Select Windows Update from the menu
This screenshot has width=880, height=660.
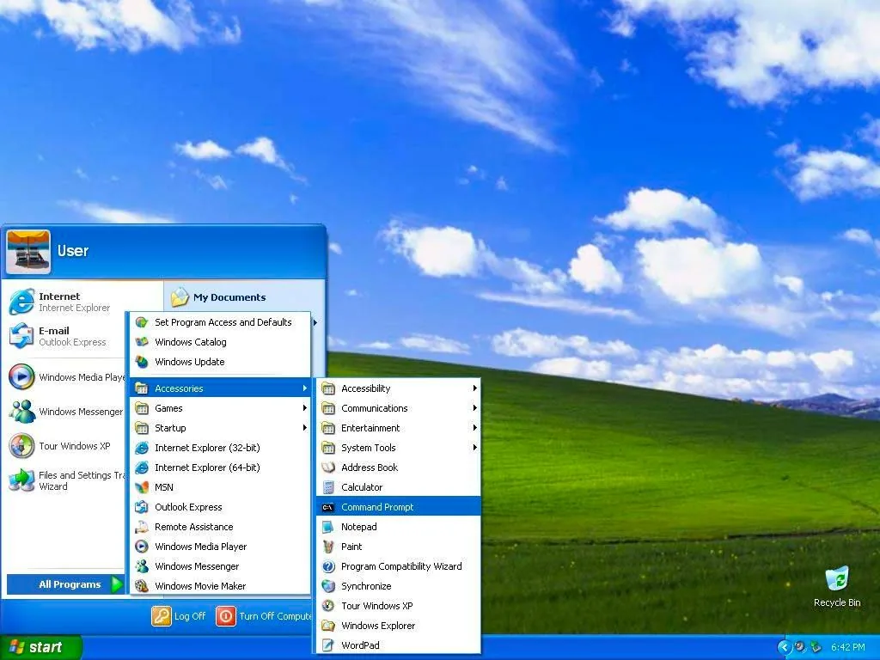(x=189, y=361)
